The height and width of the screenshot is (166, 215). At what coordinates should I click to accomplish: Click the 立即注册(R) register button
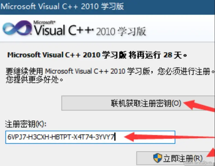(176, 158)
